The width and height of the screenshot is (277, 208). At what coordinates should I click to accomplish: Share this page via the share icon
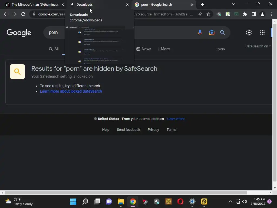coord(200,14)
